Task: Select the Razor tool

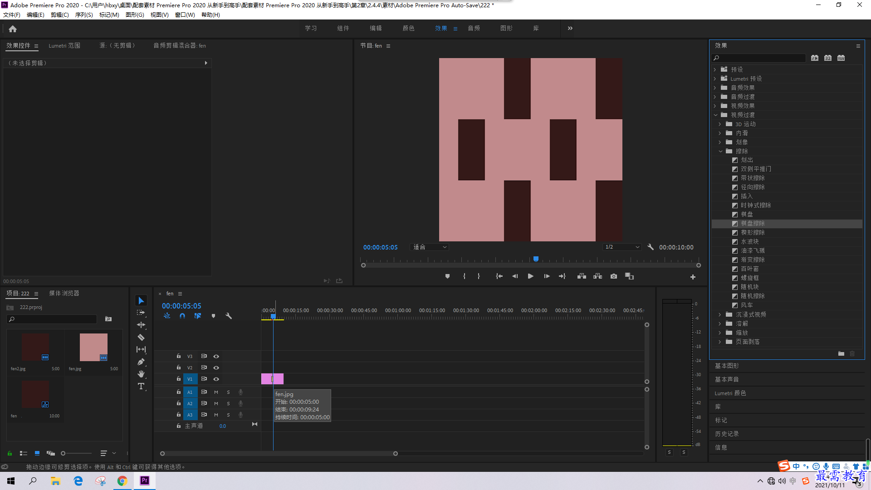Action: pos(141,337)
